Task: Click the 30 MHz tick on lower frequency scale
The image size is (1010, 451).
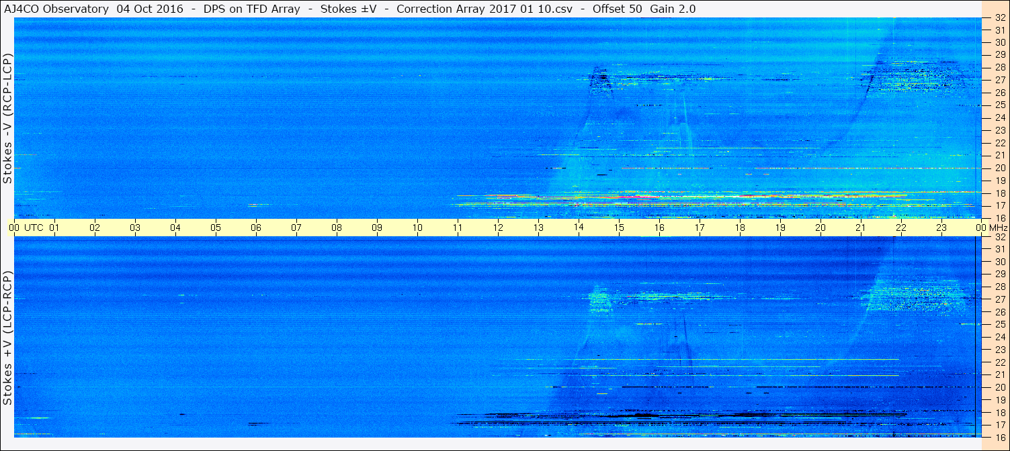Action: click(x=999, y=262)
